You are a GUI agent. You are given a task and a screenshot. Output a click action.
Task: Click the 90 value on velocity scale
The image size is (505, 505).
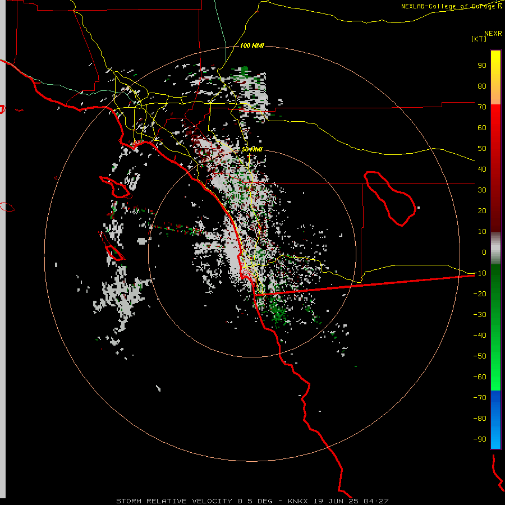pos(482,66)
